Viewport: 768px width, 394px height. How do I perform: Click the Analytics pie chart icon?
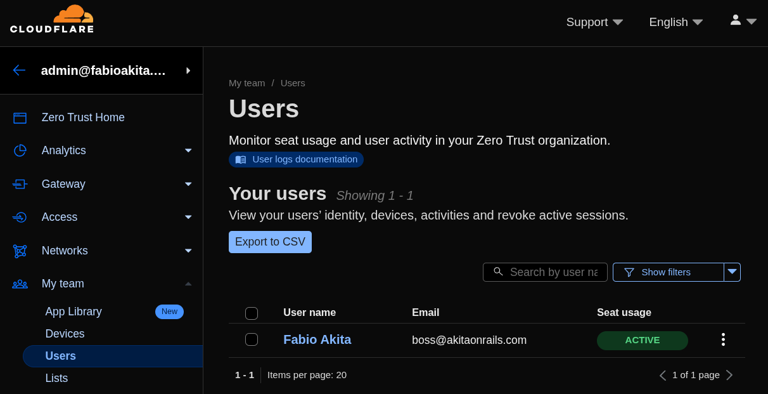pyautogui.click(x=20, y=150)
